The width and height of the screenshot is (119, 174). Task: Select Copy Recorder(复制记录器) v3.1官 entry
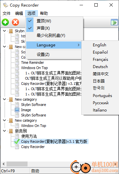pos(51,84)
